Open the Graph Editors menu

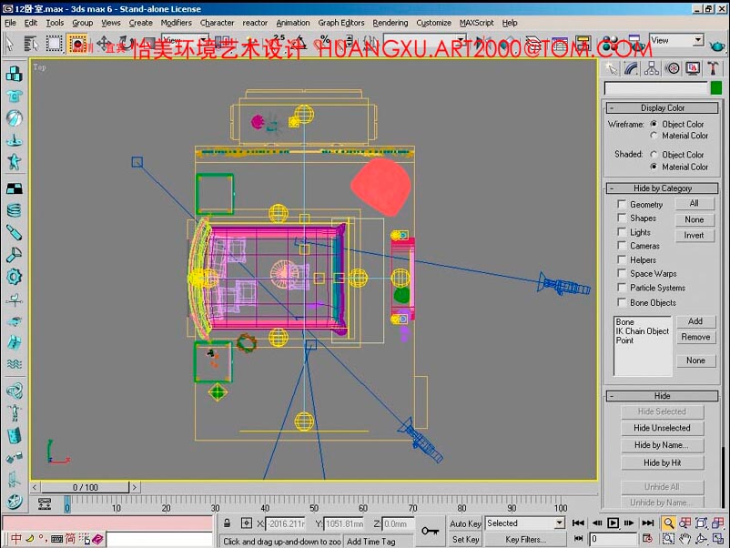341,23
